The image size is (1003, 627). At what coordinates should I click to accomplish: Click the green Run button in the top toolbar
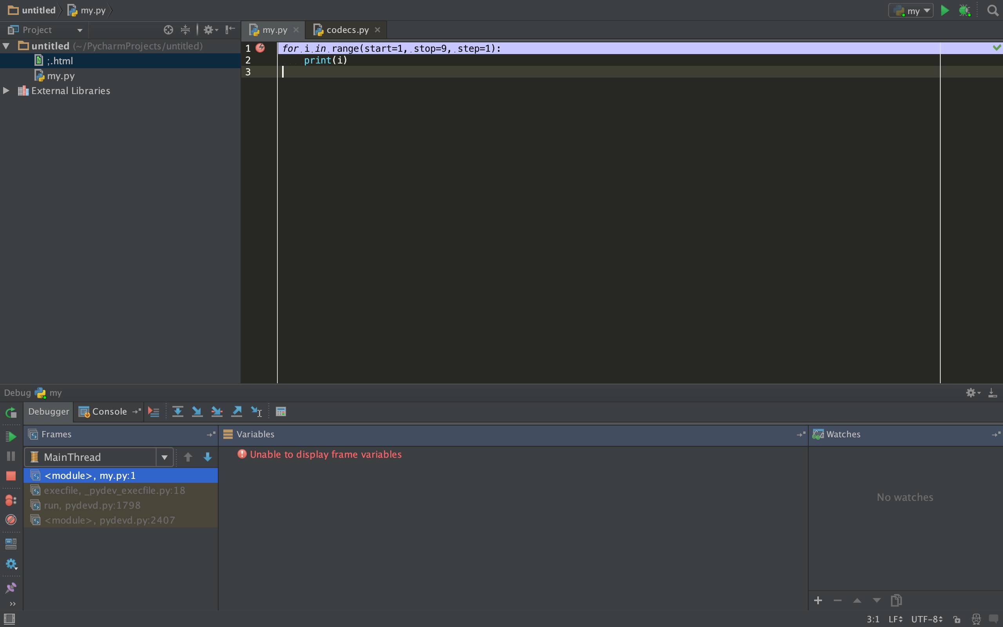pyautogui.click(x=945, y=11)
